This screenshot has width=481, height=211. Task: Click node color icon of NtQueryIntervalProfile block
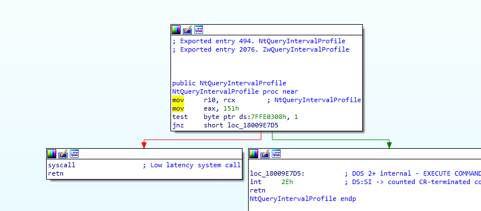click(x=176, y=30)
